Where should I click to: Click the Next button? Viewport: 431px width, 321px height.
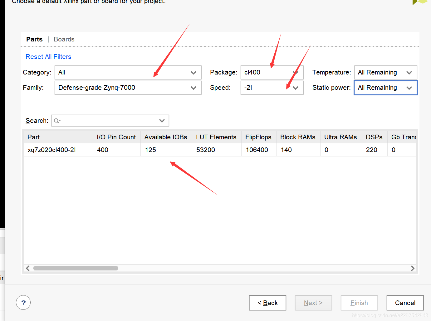click(x=313, y=303)
